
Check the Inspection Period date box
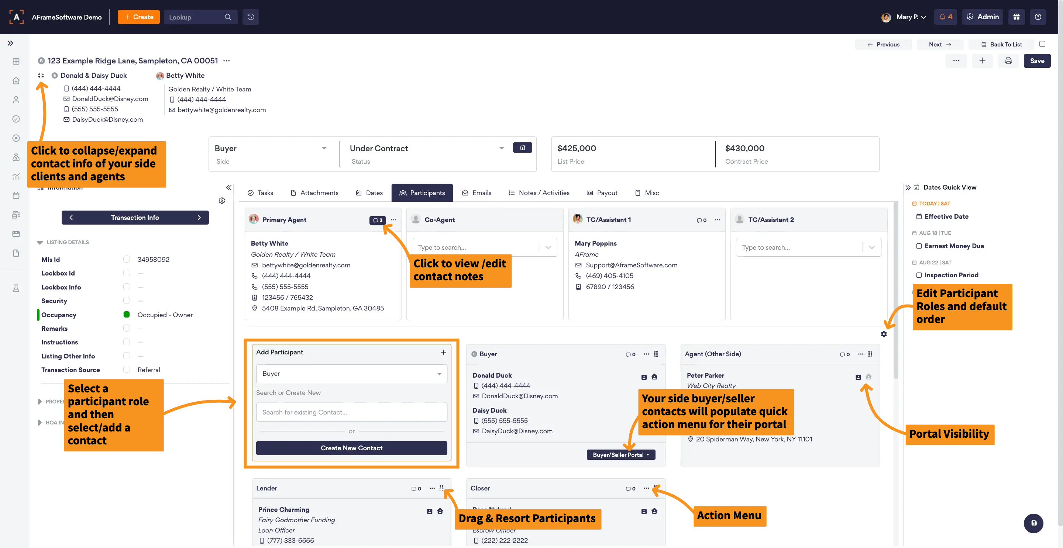pyautogui.click(x=919, y=275)
